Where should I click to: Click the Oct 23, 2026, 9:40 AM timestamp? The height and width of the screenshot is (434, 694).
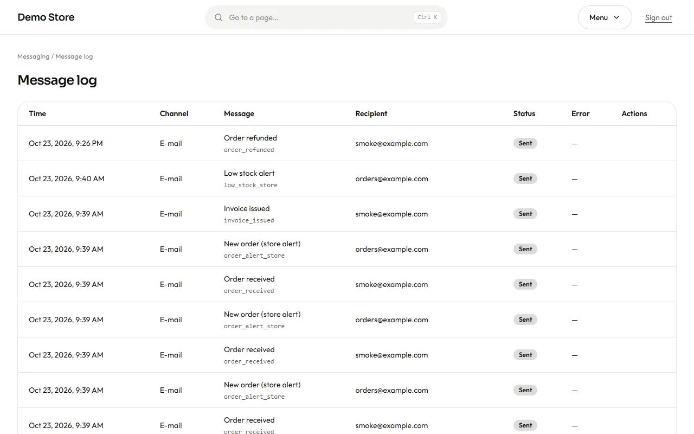(x=67, y=178)
